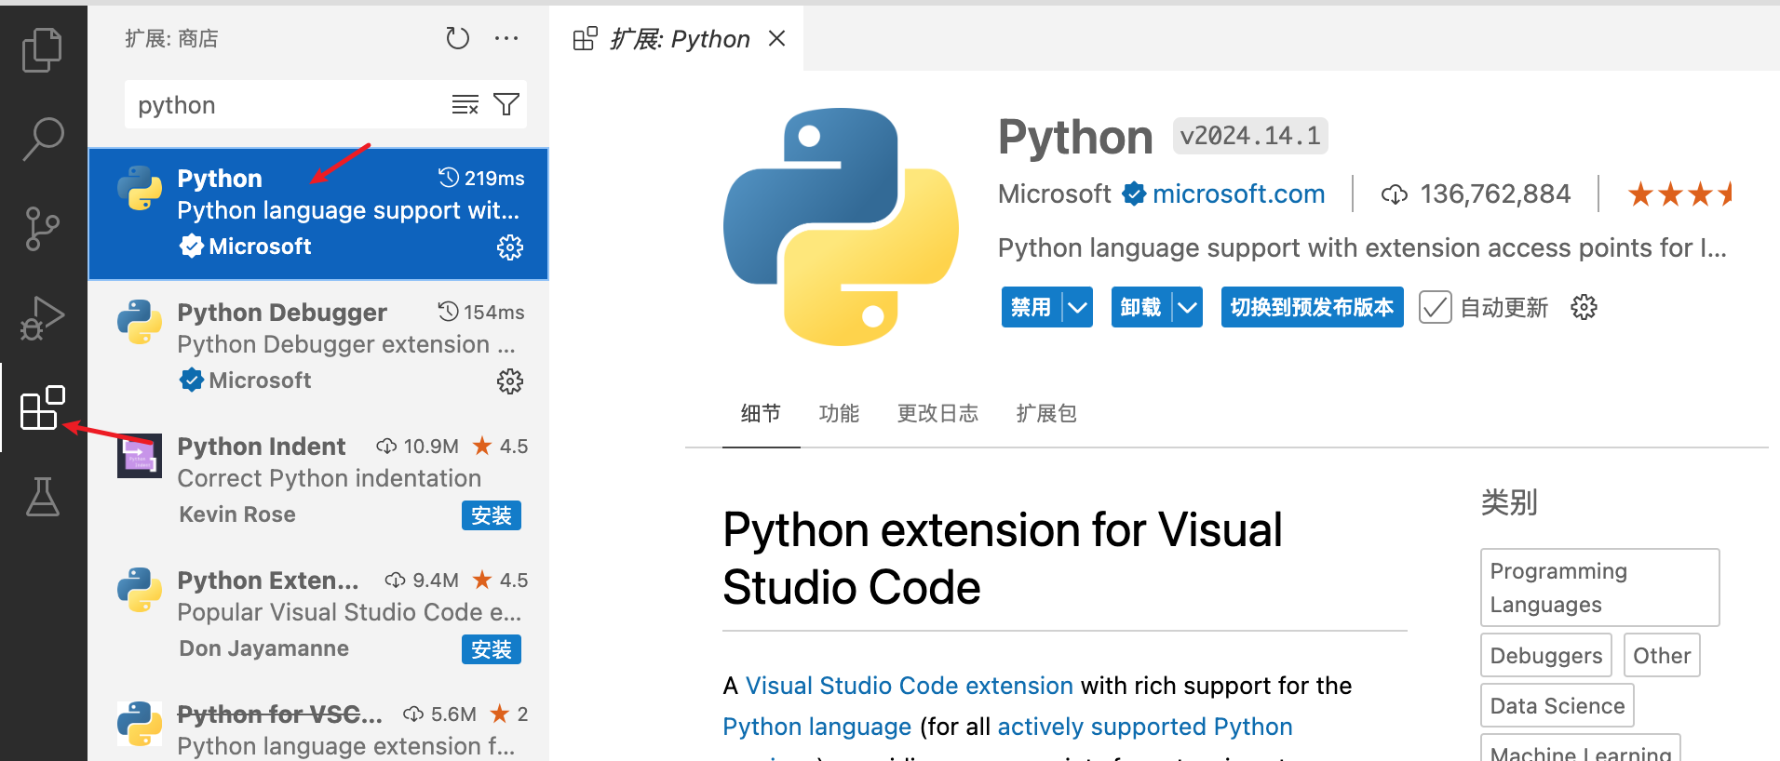Open manage gear for Python extension in list
The height and width of the screenshot is (761, 1780).
pyautogui.click(x=510, y=247)
